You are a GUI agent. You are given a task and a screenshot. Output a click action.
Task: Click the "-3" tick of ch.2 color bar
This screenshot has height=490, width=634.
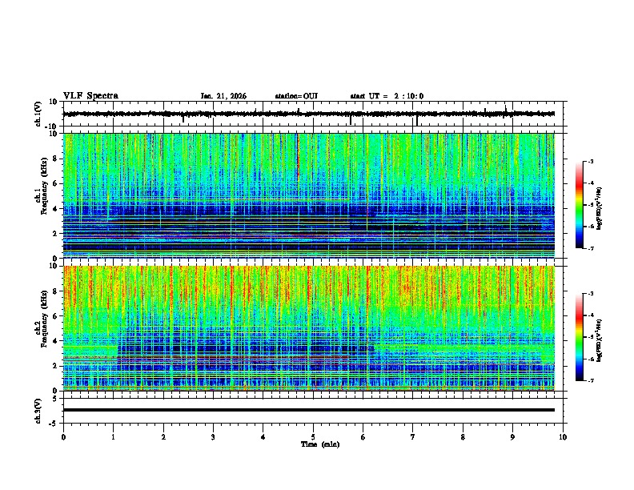pos(590,294)
